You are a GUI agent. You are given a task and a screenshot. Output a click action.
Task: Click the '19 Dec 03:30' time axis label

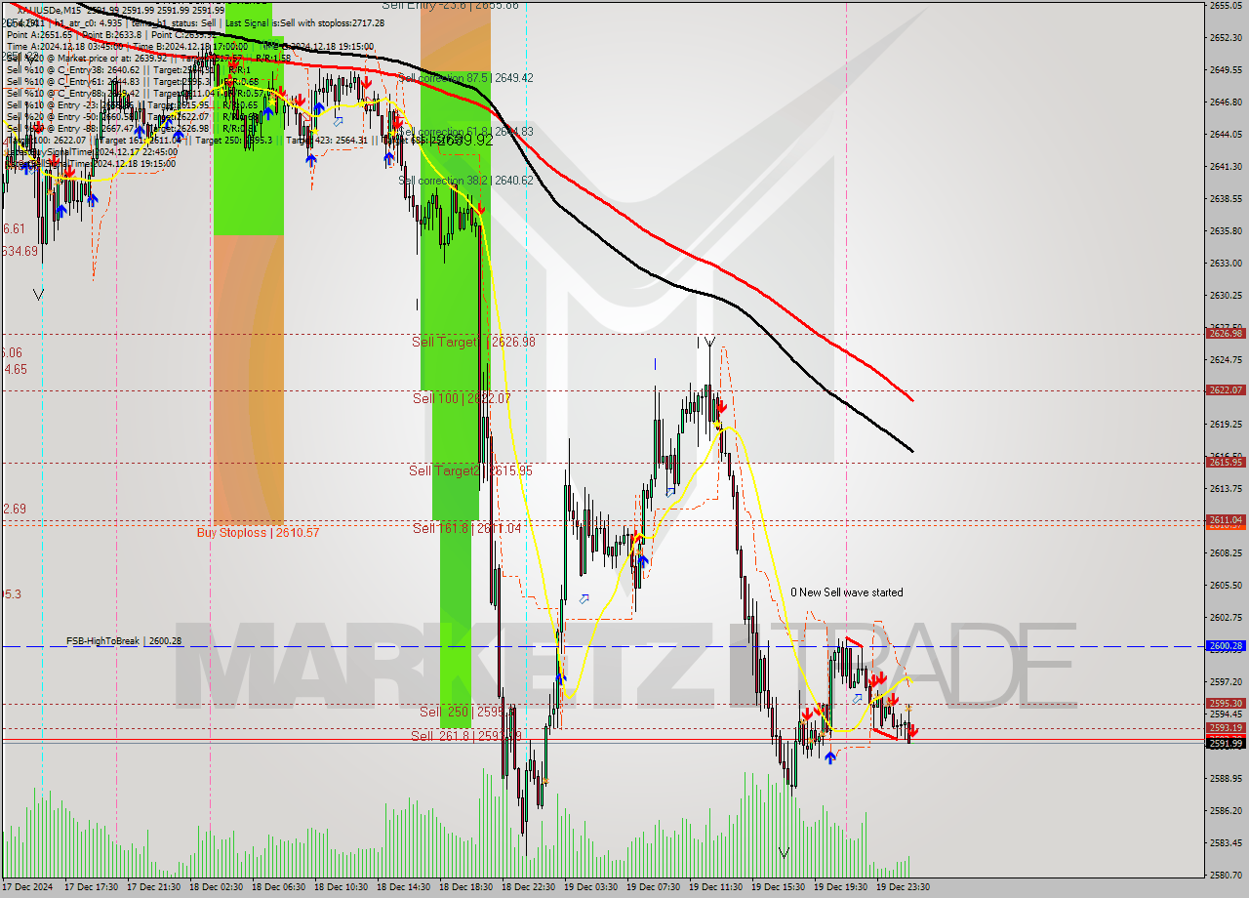tap(591, 887)
